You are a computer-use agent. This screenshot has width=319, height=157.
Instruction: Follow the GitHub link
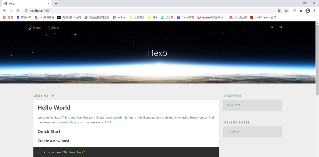[110, 122]
